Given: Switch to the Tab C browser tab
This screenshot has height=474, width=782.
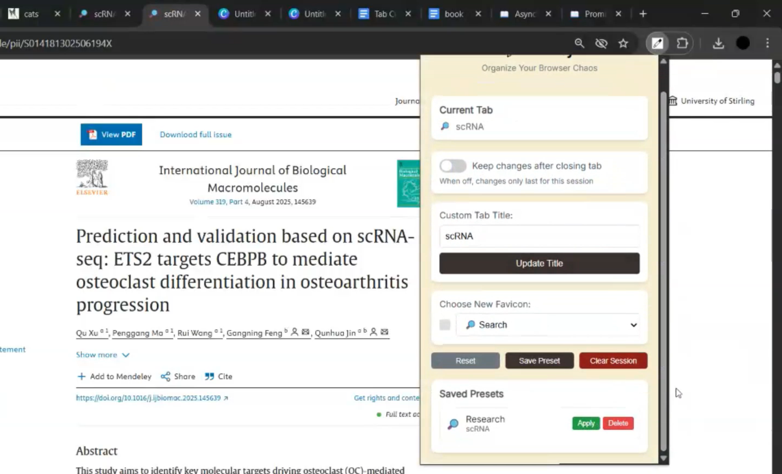Looking at the screenshot, I should coord(384,14).
